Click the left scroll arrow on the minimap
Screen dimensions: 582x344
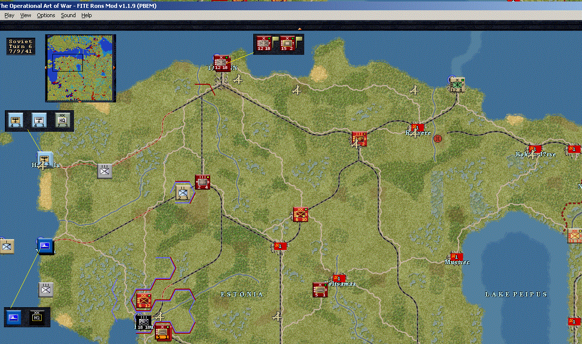coord(47,68)
